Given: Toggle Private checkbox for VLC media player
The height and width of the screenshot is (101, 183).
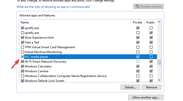Looking at the screenshot, I should pyautogui.click(x=138, y=57).
